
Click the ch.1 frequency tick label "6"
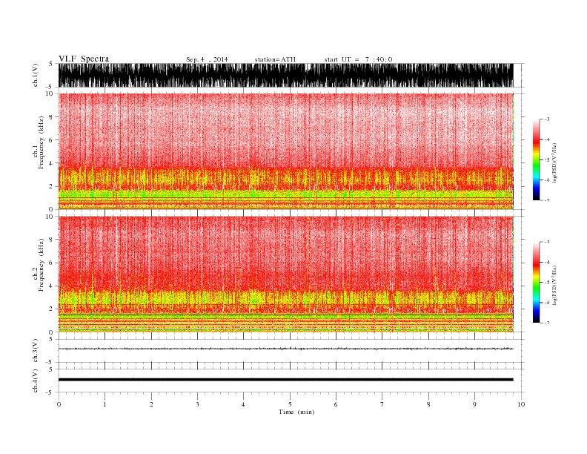(51, 140)
